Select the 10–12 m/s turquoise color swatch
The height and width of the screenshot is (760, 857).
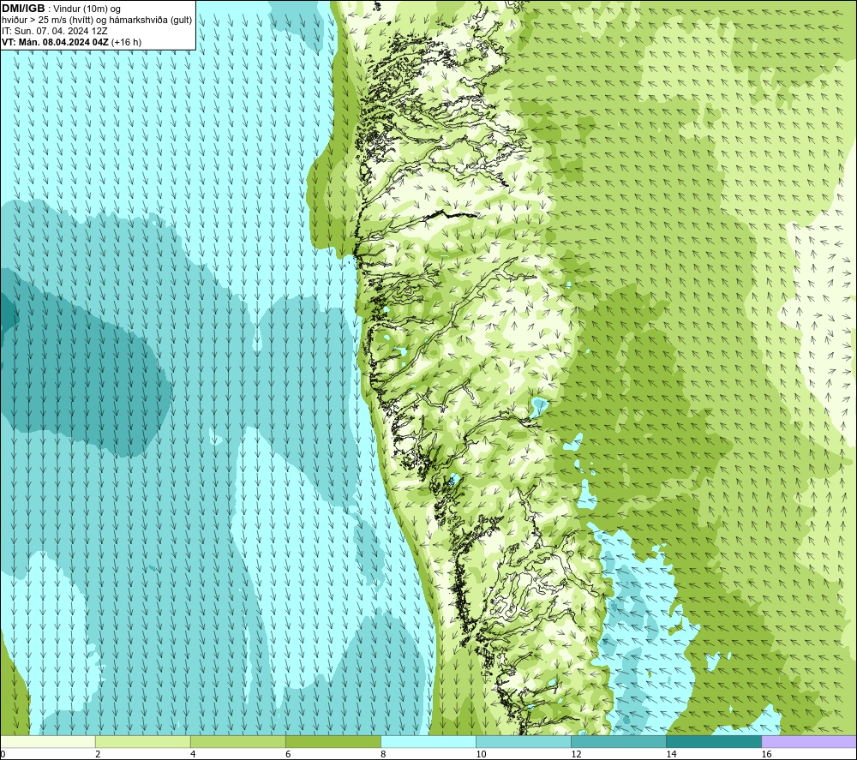[x=524, y=741]
